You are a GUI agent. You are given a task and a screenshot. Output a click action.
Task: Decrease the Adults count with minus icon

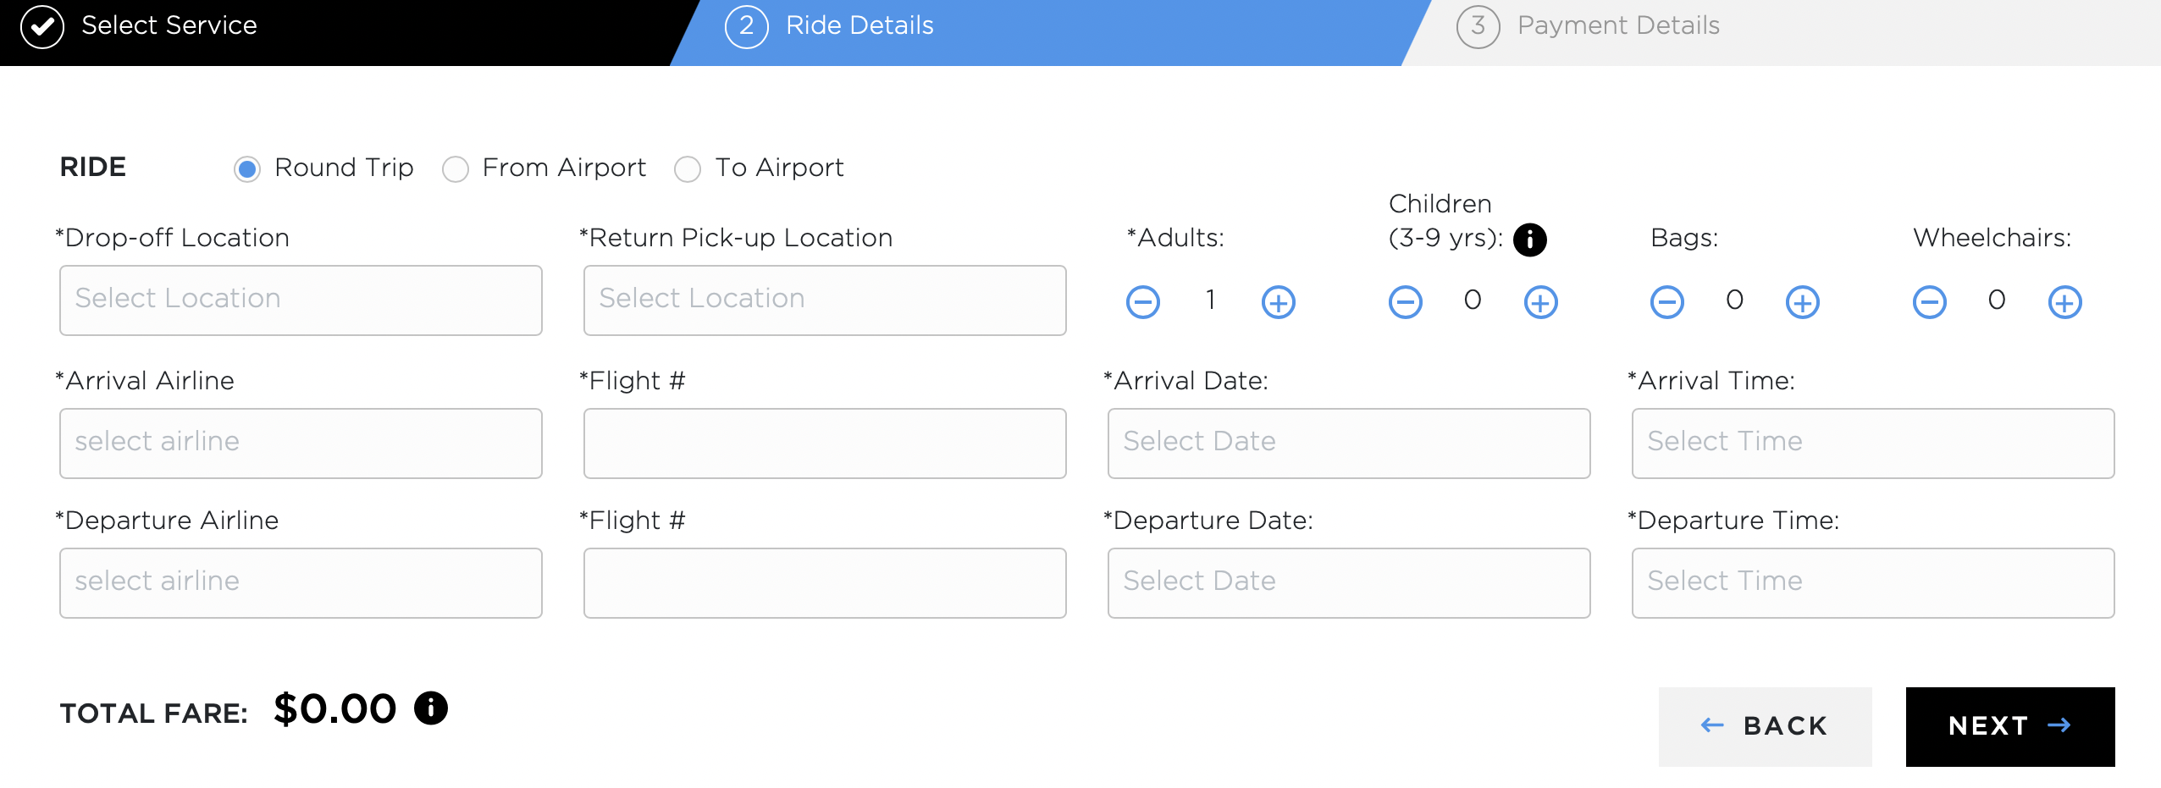[x=1142, y=302]
